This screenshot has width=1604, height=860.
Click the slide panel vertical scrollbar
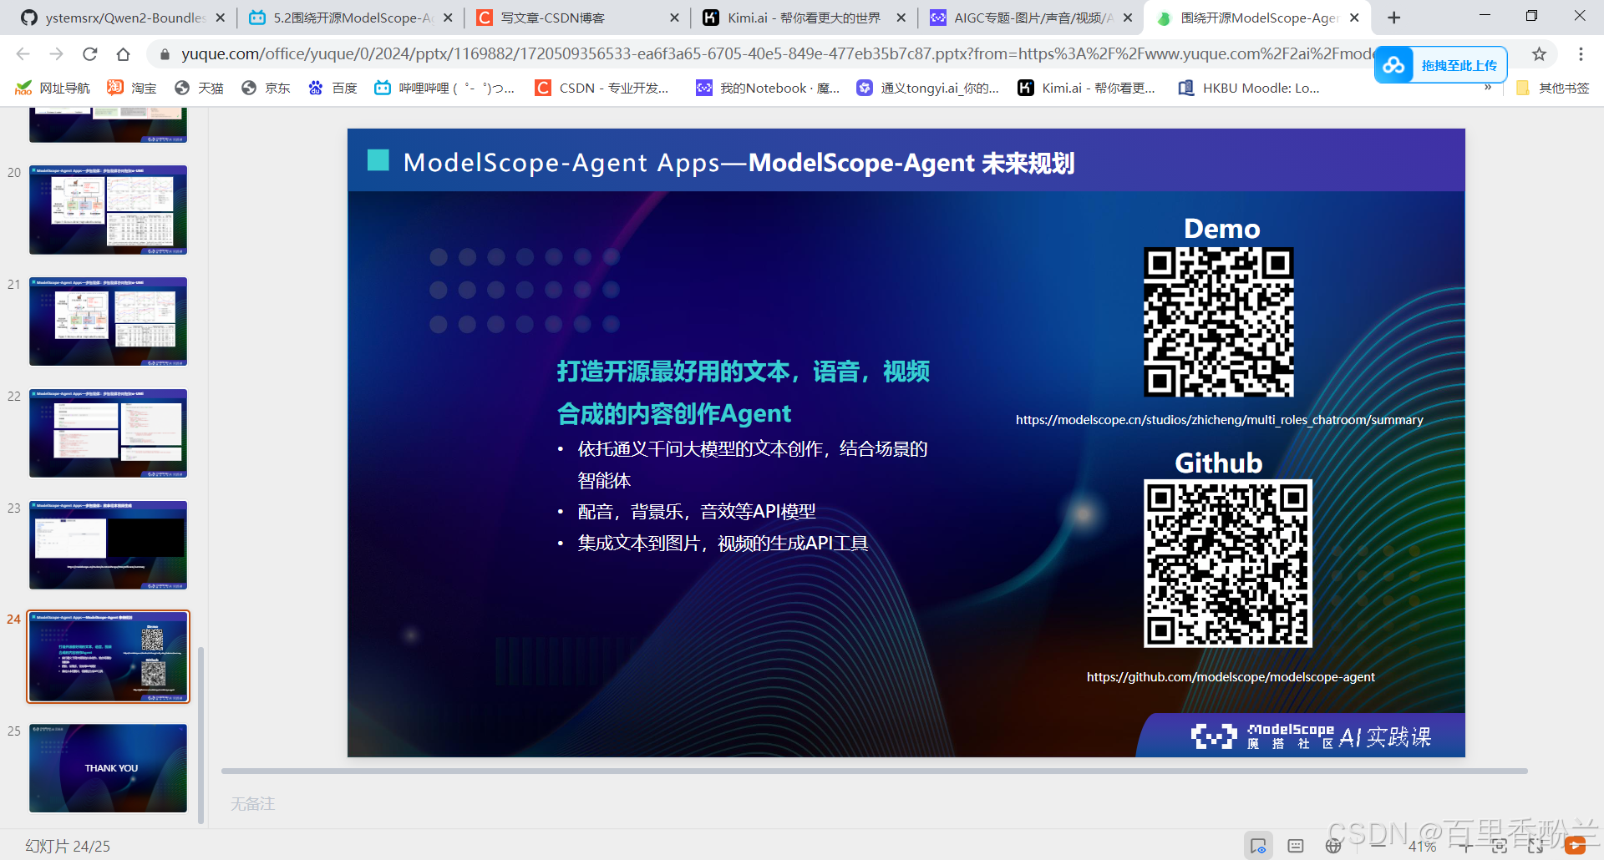click(x=200, y=735)
